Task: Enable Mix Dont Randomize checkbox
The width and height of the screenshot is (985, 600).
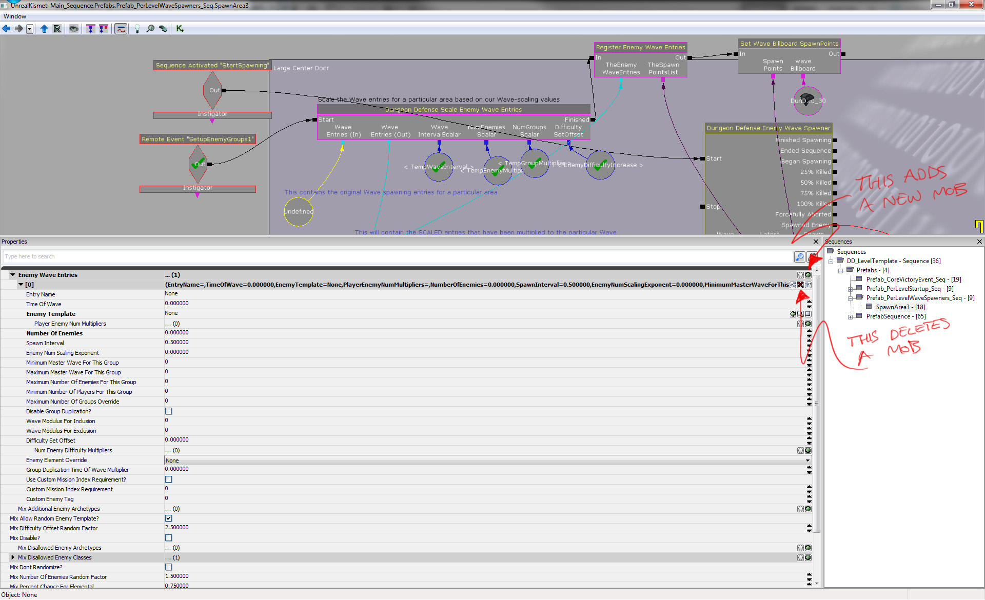Action: pos(169,567)
